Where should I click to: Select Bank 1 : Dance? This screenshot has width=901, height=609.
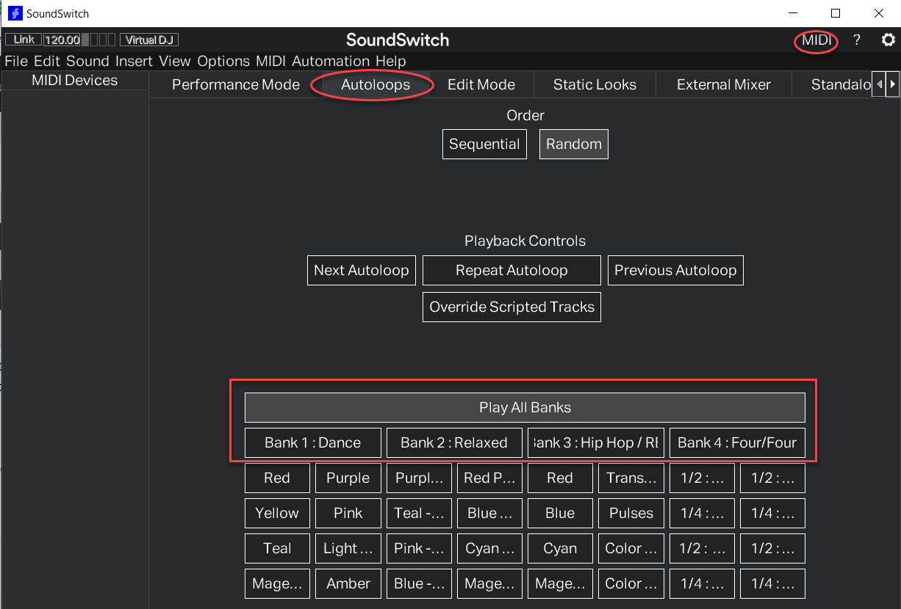313,442
